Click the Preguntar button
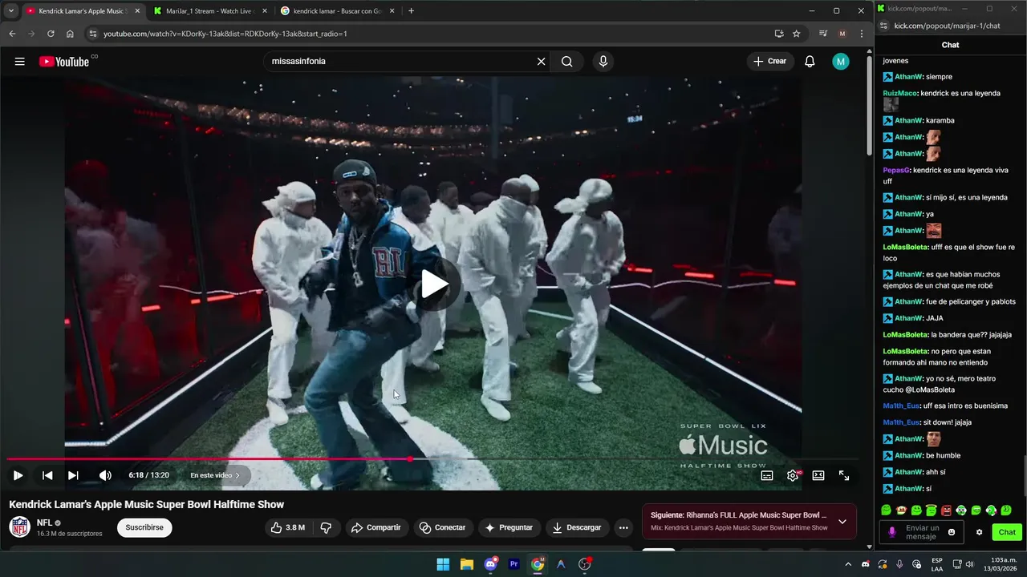 509,527
